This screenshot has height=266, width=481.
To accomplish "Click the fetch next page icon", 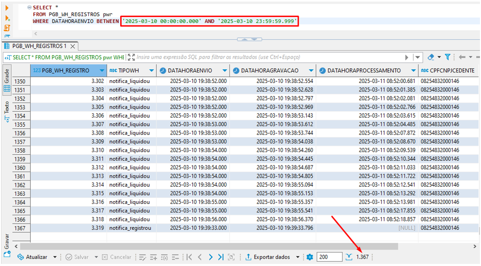I will 231,257.
